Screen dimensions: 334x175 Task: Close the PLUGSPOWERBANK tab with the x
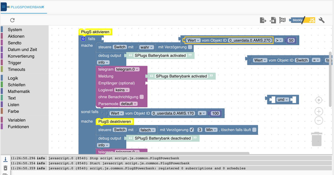(43, 7)
